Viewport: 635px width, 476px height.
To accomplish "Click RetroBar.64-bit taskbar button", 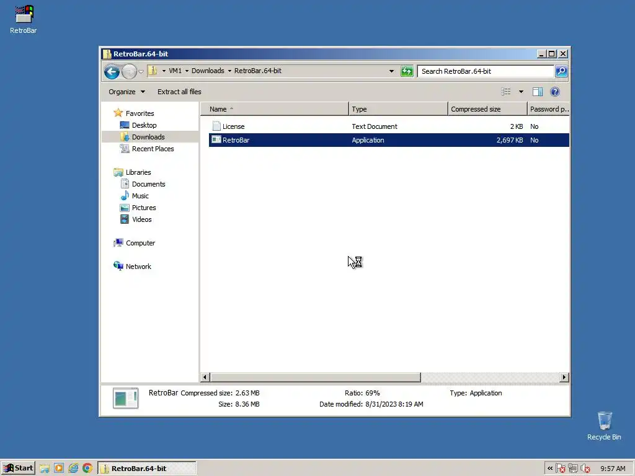I will 147,469.
